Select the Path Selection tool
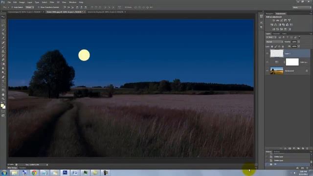This screenshot has width=313, height=176. coord(3,86)
